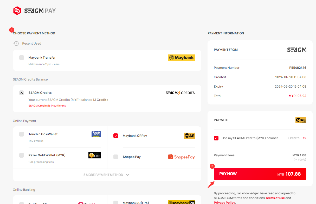Expand the 8 More Payment Method list

pyautogui.click(x=107, y=175)
